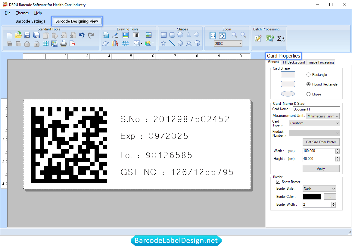Print the label using printer icon
The width and height of the screenshot is (352, 246).
pyautogui.click(x=64, y=44)
